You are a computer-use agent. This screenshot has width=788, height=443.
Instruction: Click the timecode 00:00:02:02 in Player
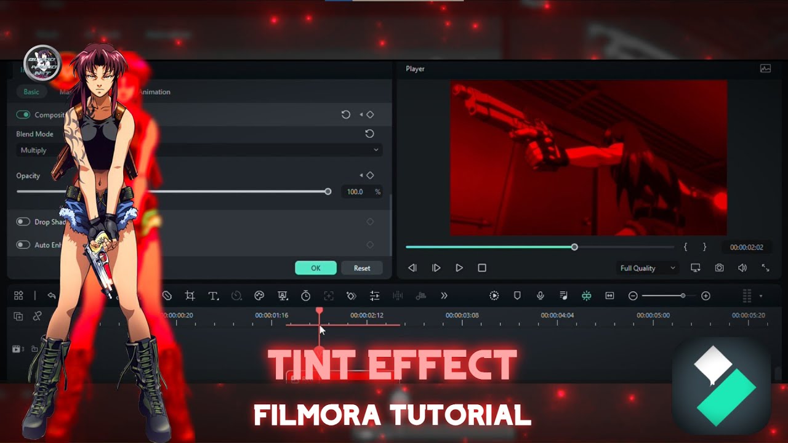746,247
